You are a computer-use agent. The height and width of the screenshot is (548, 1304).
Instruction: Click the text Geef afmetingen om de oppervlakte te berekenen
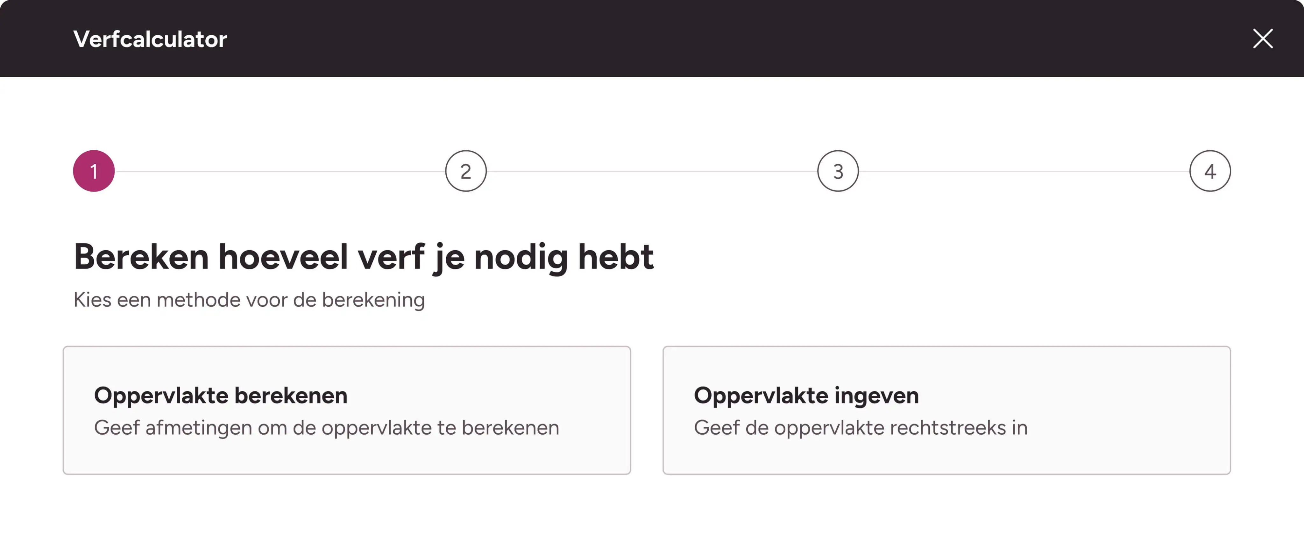click(327, 428)
